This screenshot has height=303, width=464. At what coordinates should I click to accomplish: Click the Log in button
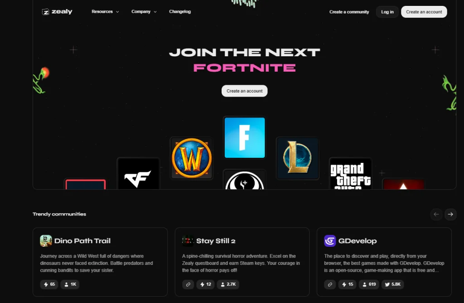387,12
